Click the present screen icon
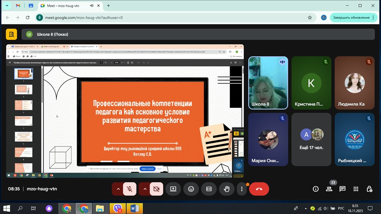Viewport: 381px width, 214px height. coord(173,189)
